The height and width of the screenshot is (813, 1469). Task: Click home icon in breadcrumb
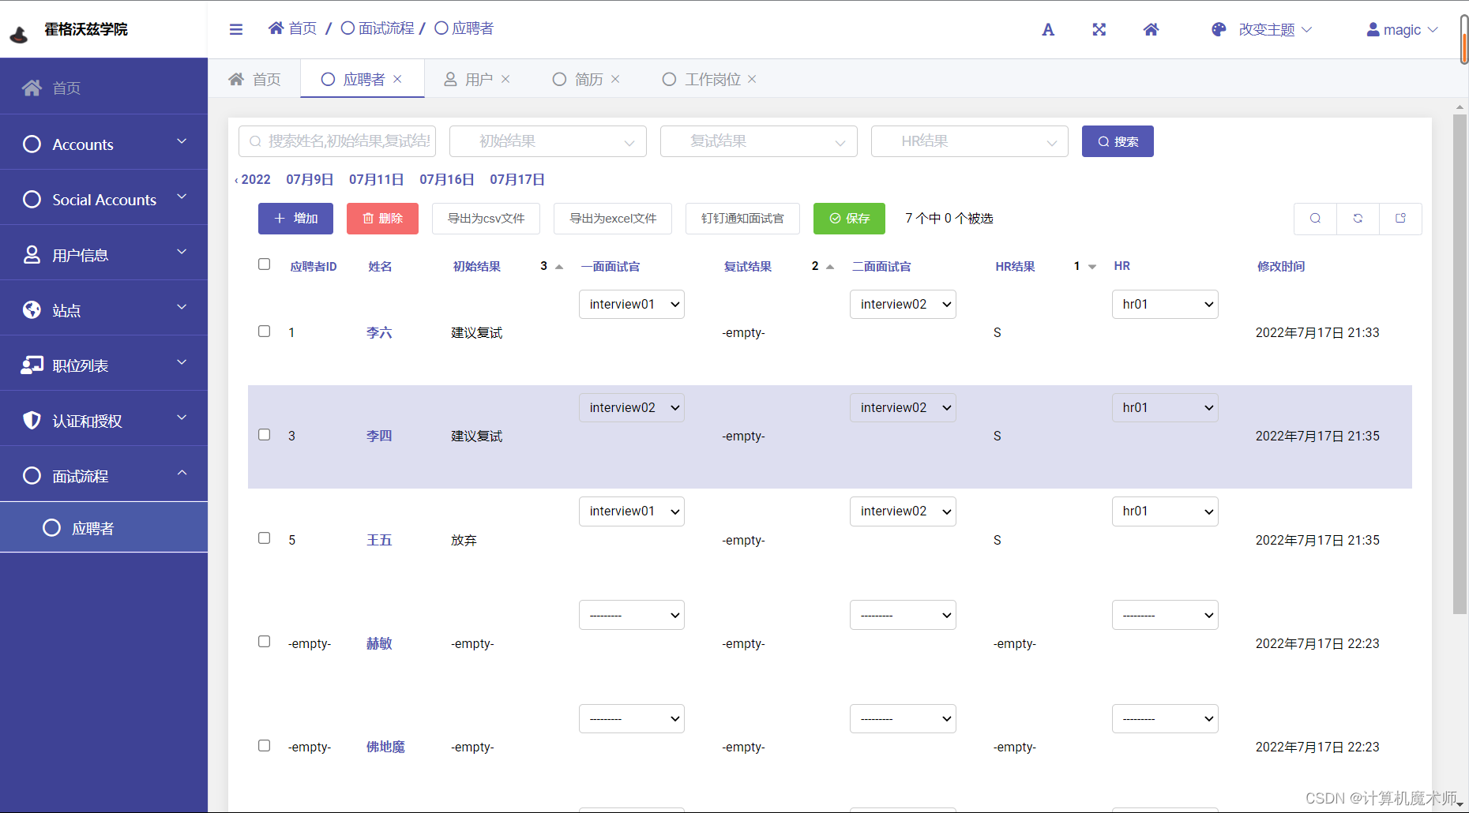tap(276, 28)
